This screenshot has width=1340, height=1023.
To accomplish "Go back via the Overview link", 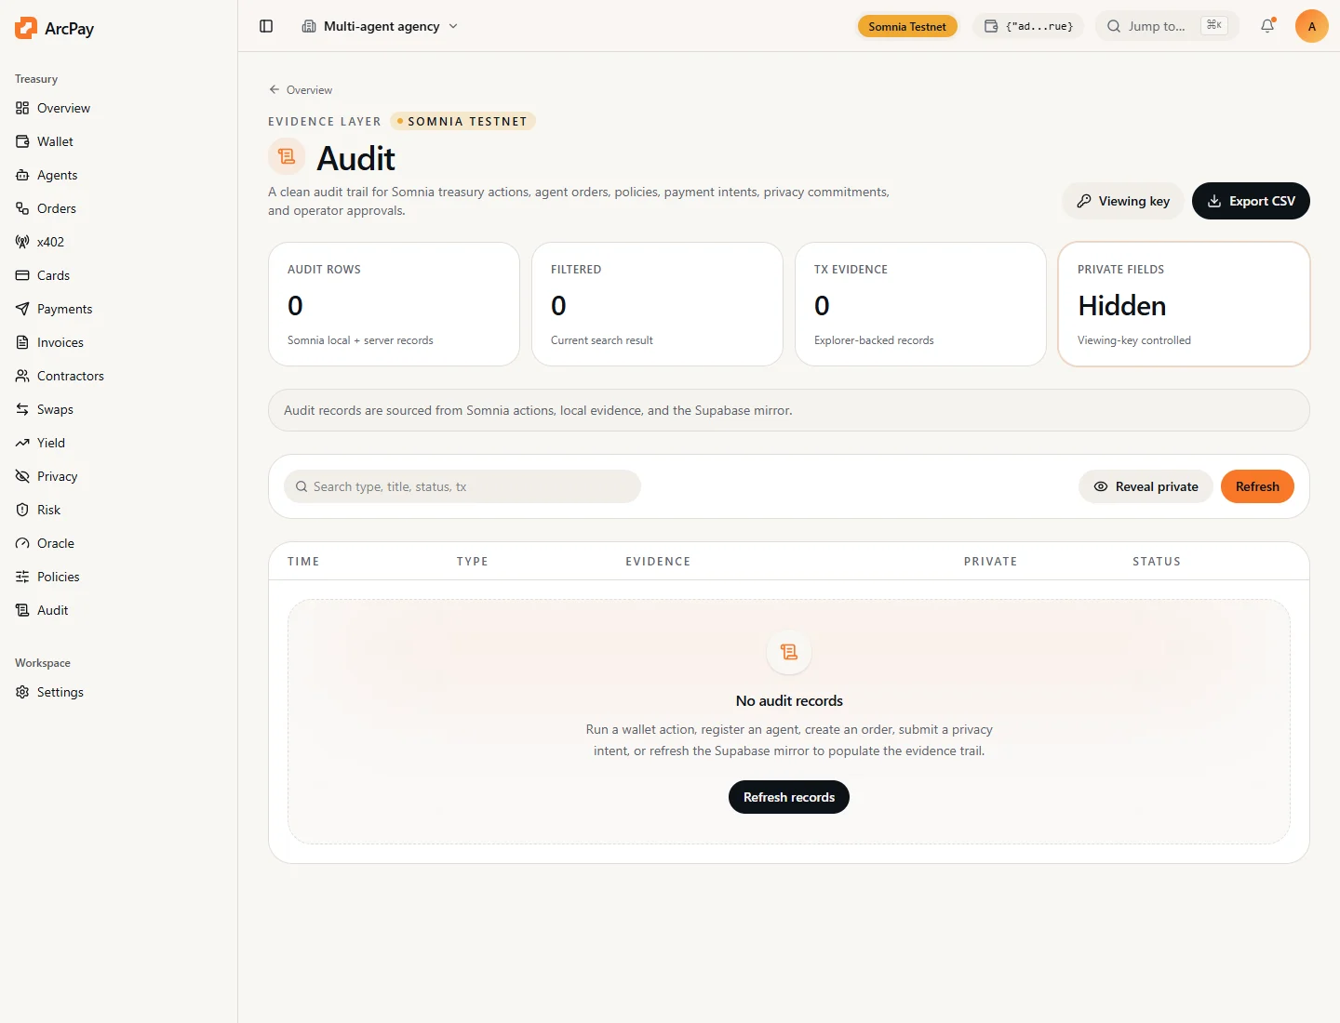I will [x=301, y=89].
